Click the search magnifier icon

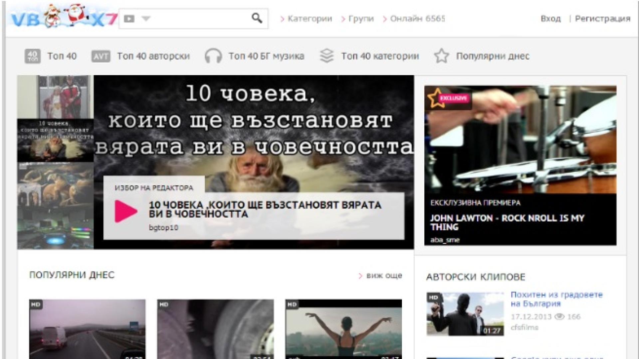point(256,18)
